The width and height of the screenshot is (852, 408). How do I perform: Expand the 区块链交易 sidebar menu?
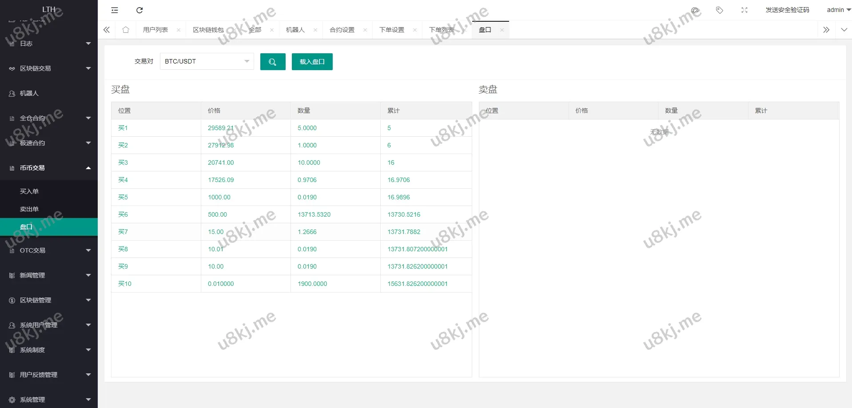coord(49,68)
